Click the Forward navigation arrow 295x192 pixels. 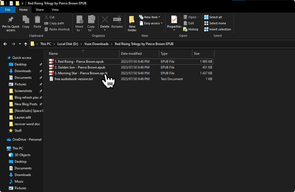click(x=13, y=44)
